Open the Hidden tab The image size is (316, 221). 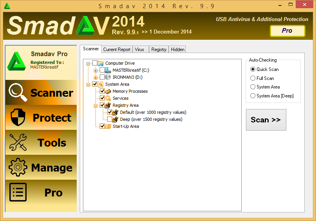178,50
